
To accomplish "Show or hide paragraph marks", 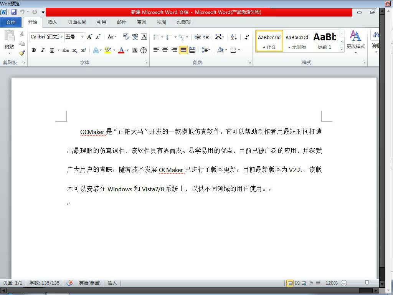I will pyautogui.click(x=247, y=37).
